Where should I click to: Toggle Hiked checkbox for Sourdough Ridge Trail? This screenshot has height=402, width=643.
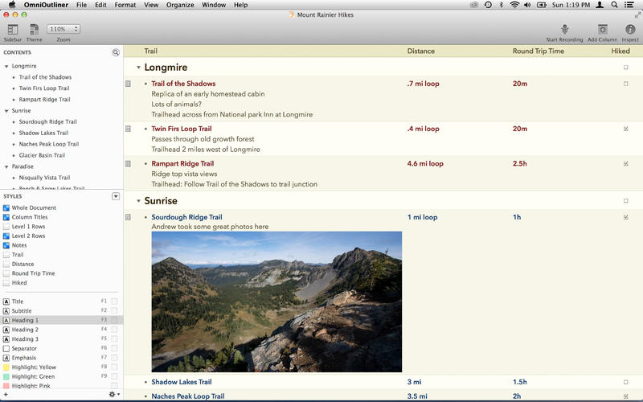point(626,217)
